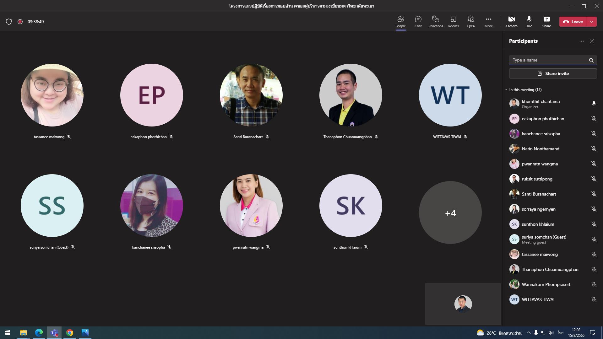Click muted mic beside ruksit suttipong
This screenshot has width=603, height=339.
(594, 179)
